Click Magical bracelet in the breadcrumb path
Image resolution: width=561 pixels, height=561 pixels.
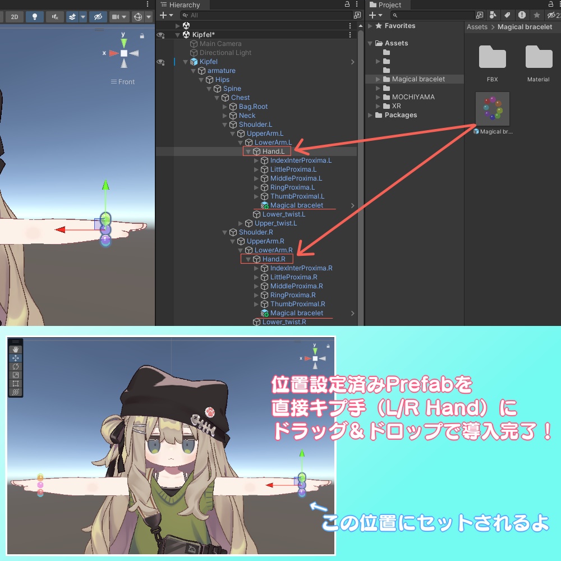[525, 26]
